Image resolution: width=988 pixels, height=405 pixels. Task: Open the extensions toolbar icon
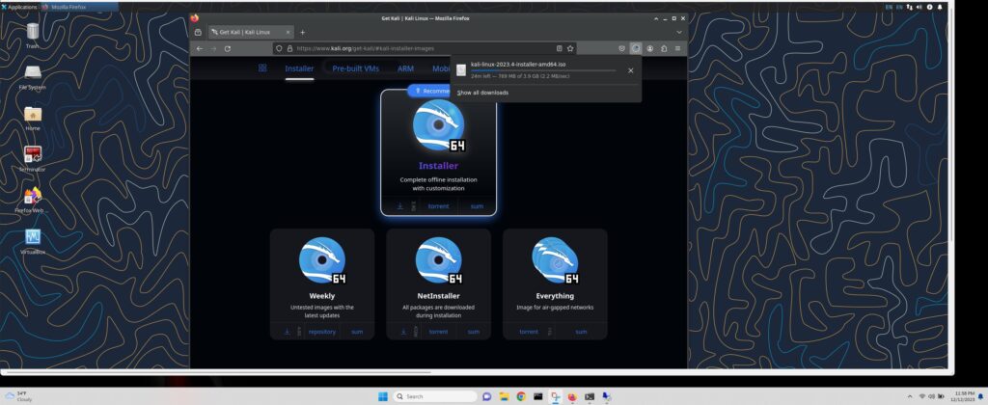point(664,48)
